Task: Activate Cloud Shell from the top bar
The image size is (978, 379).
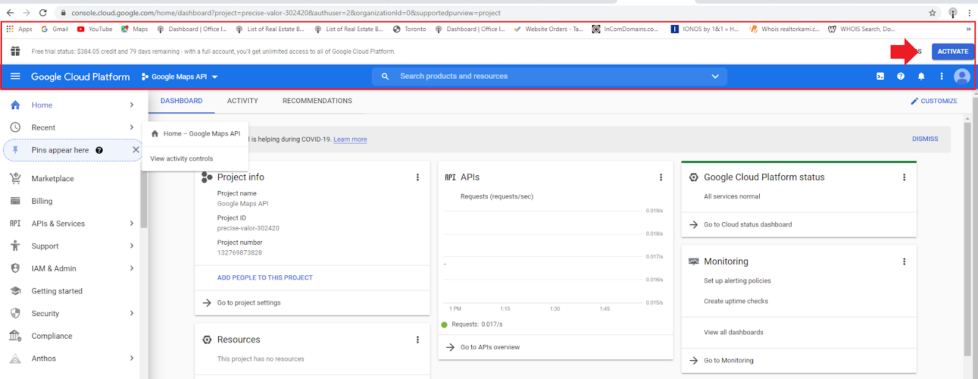Action: (880, 76)
